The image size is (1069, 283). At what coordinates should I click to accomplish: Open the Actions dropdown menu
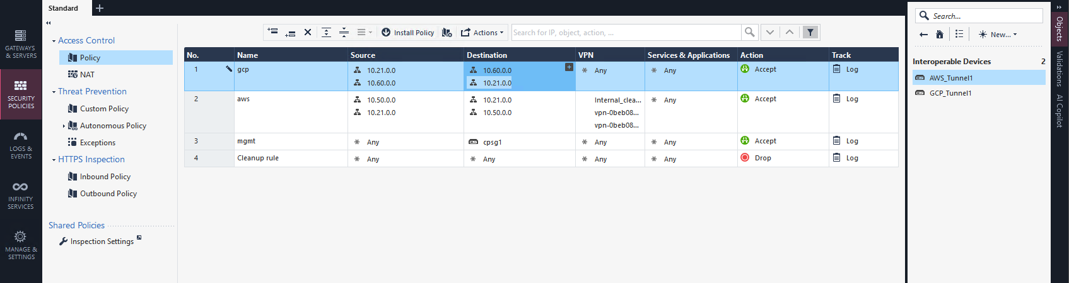[x=482, y=33]
